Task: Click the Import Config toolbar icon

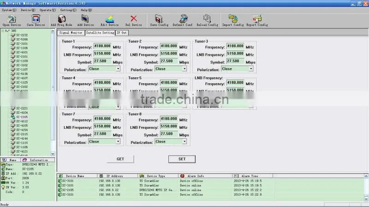Action: coord(233,18)
